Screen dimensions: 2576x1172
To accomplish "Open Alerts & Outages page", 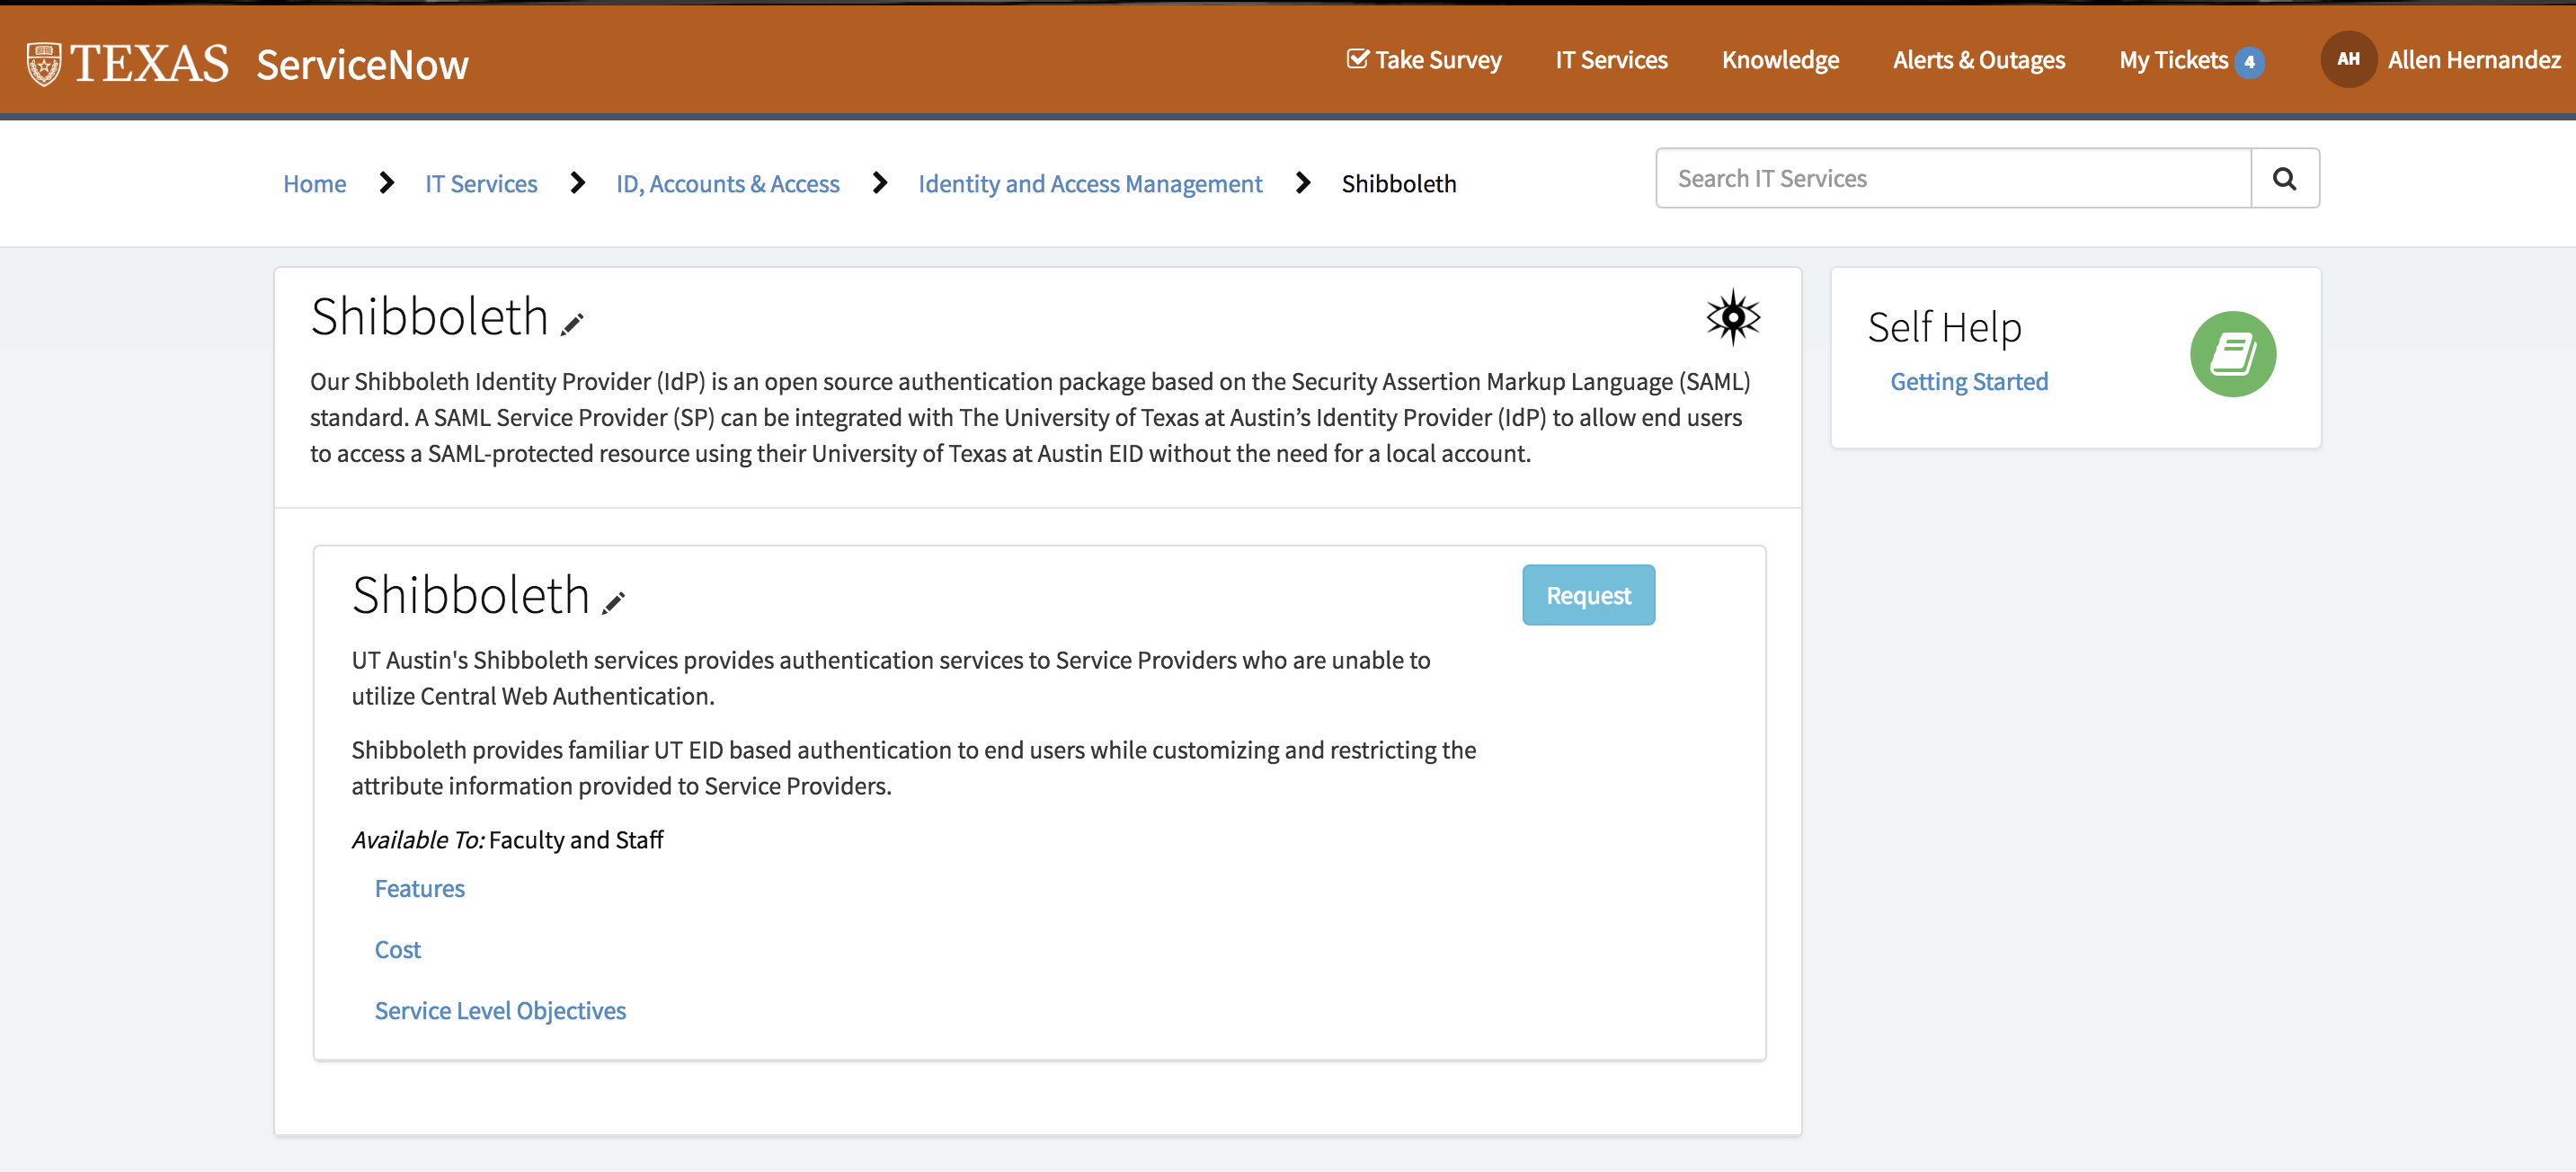I will pos(1978,60).
